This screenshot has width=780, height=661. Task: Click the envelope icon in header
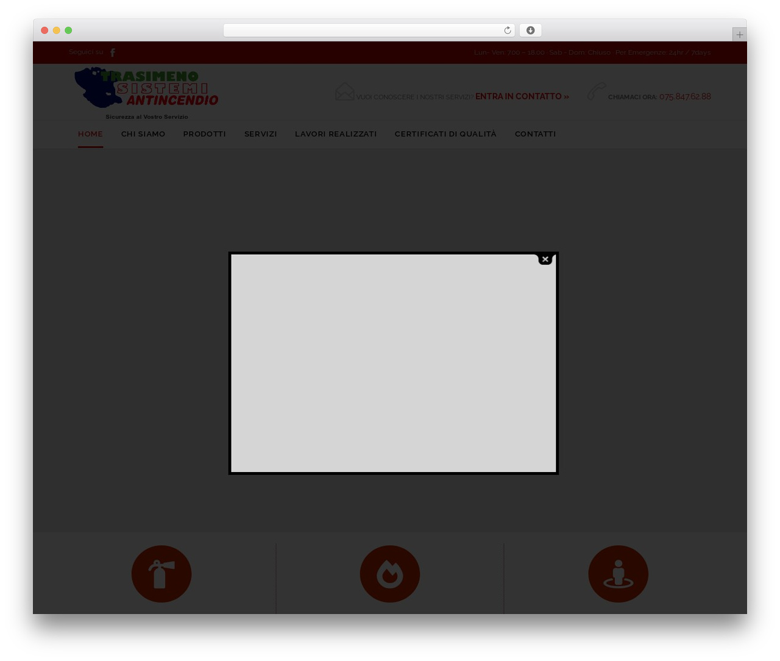click(x=344, y=92)
